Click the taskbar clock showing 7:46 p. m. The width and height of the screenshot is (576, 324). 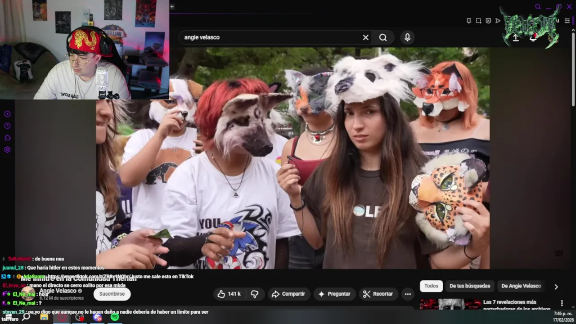pyautogui.click(x=563, y=316)
